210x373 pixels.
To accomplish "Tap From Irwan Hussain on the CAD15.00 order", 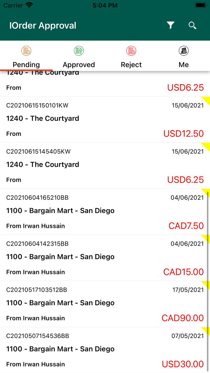I will (x=35, y=272).
